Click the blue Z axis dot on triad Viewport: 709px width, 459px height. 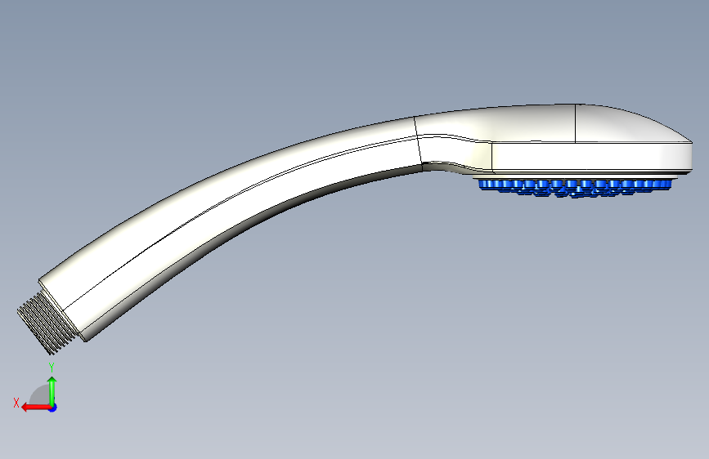click(x=53, y=408)
